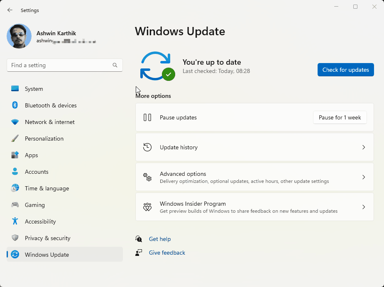Viewport: 384px width, 287px height.
Task: Select the Personalization paintbrush icon
Action: [15, 139]
